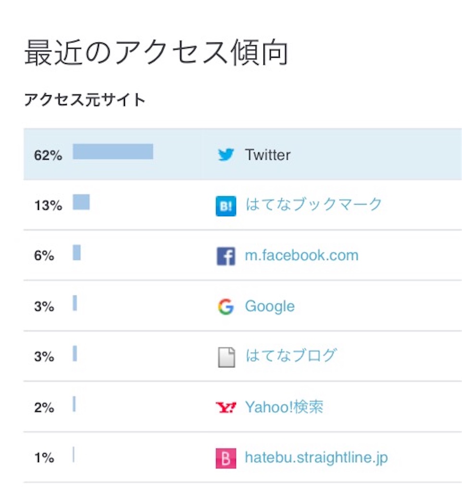Click the 62% Twitter percentage bar
This screenshot has height=492, width=462.
113,151
